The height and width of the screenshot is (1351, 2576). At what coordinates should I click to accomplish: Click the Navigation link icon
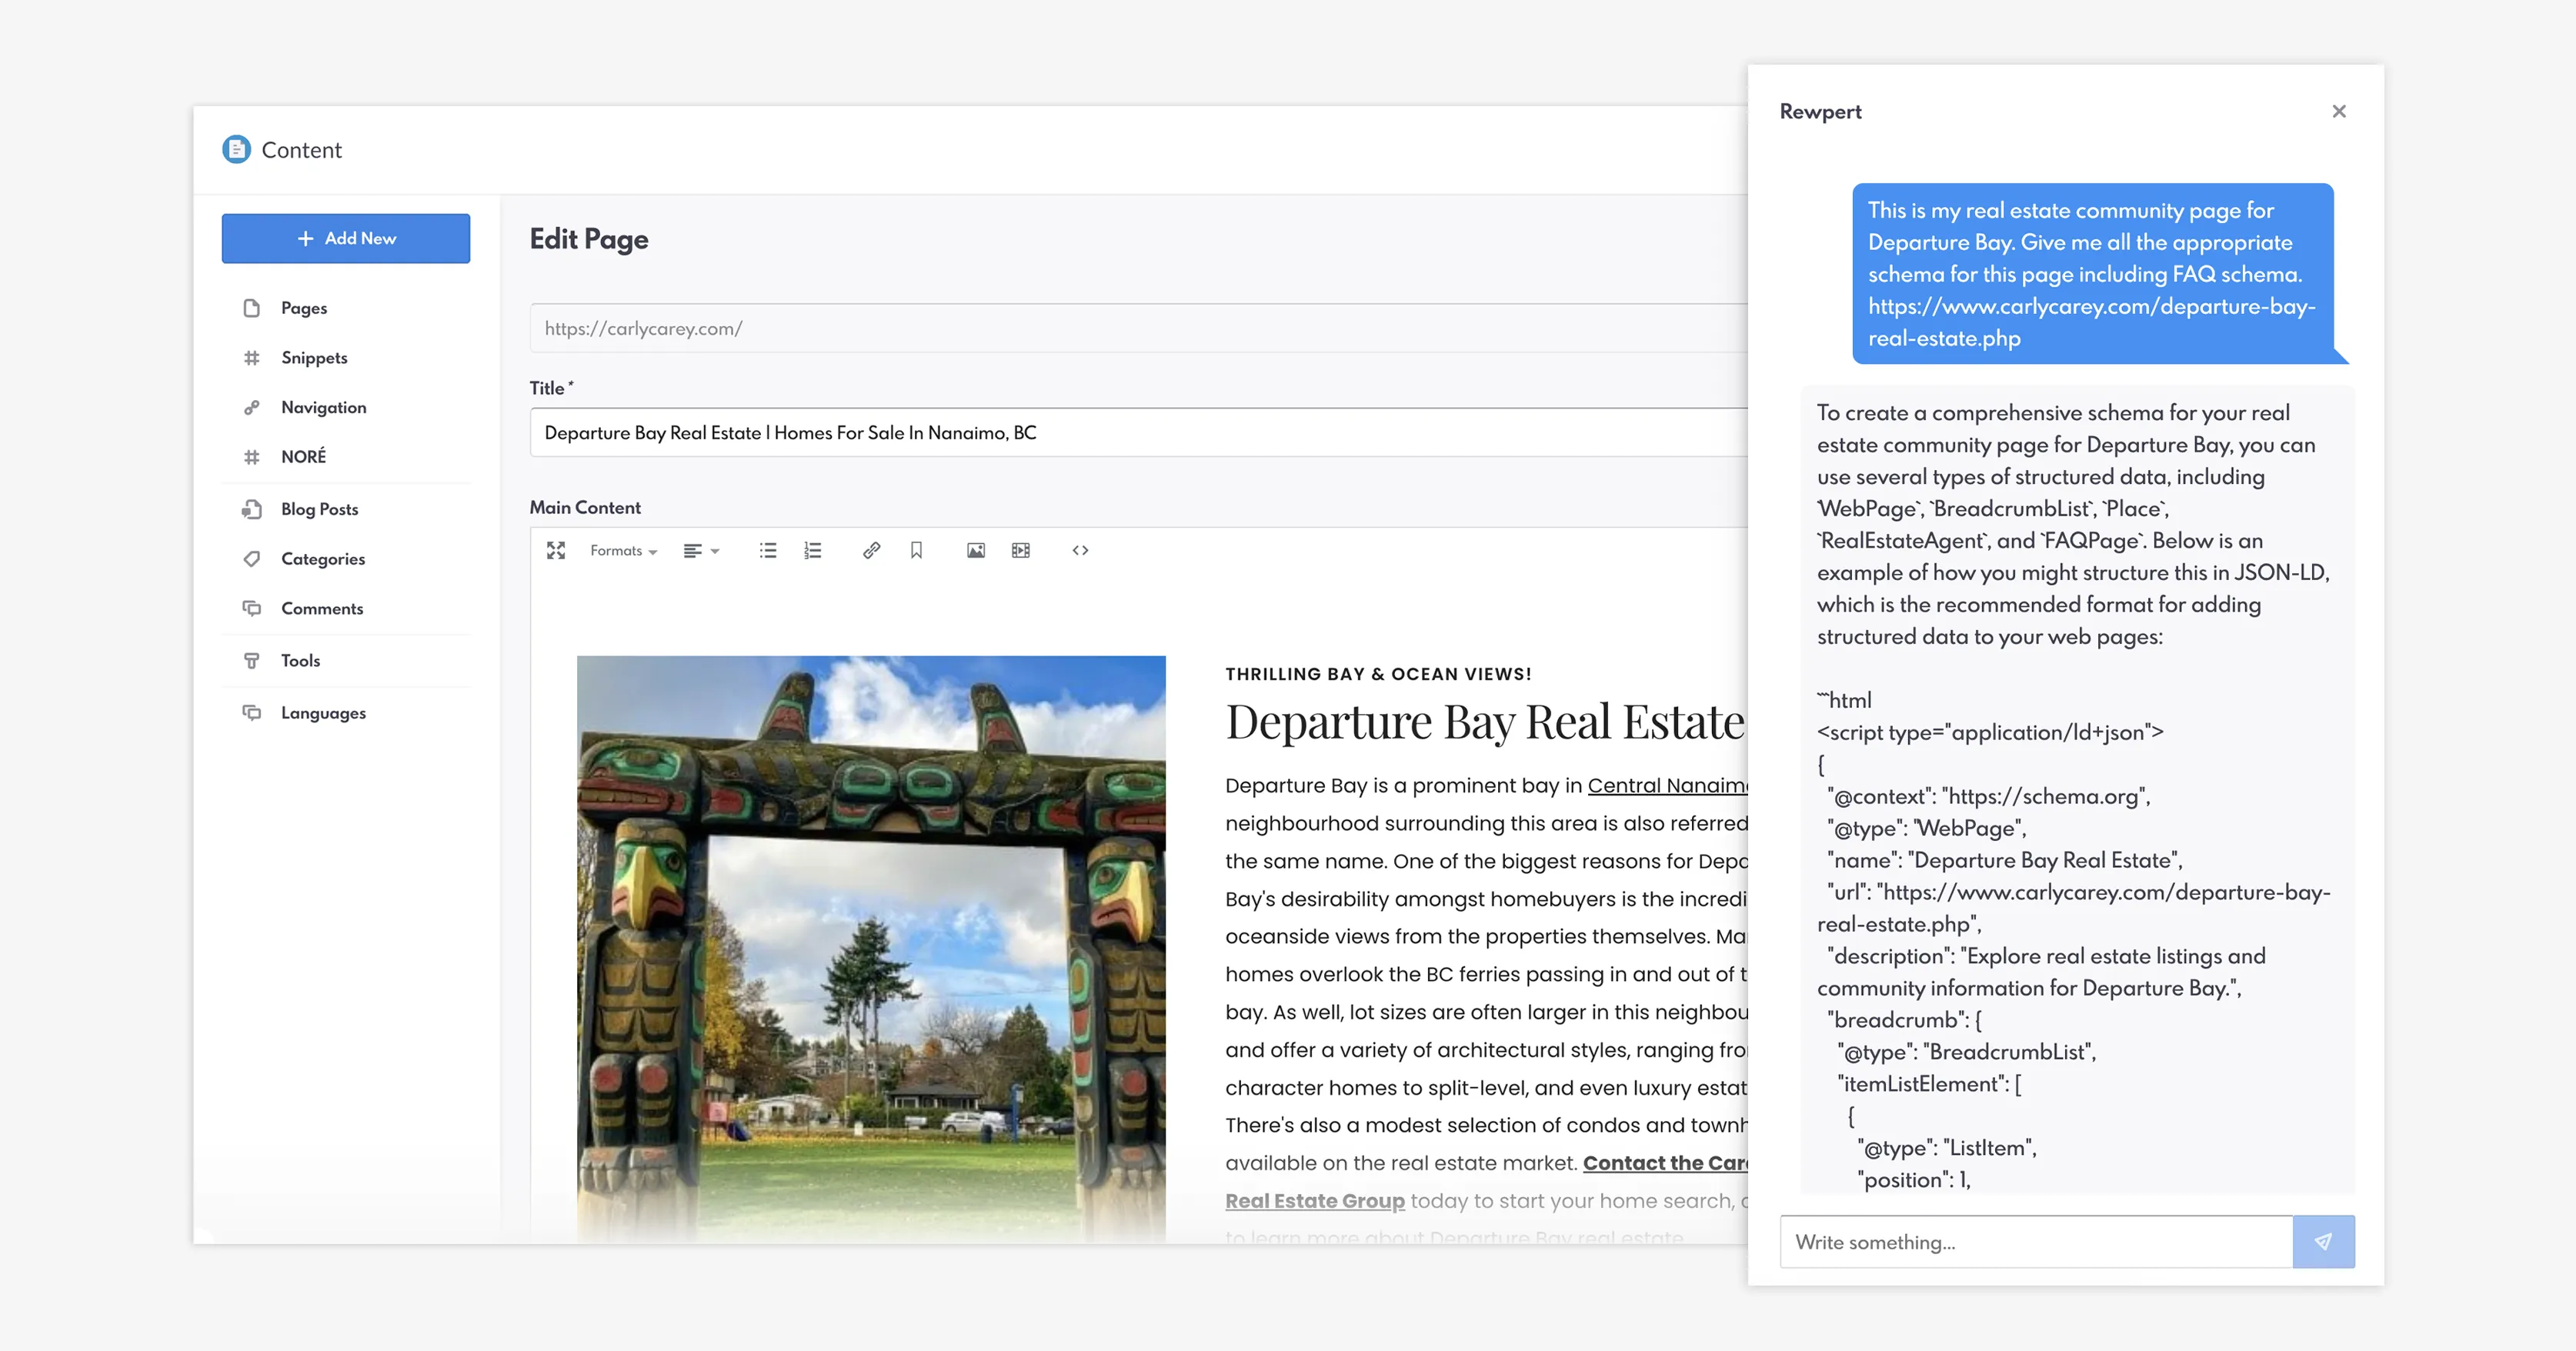click(252, 407)
